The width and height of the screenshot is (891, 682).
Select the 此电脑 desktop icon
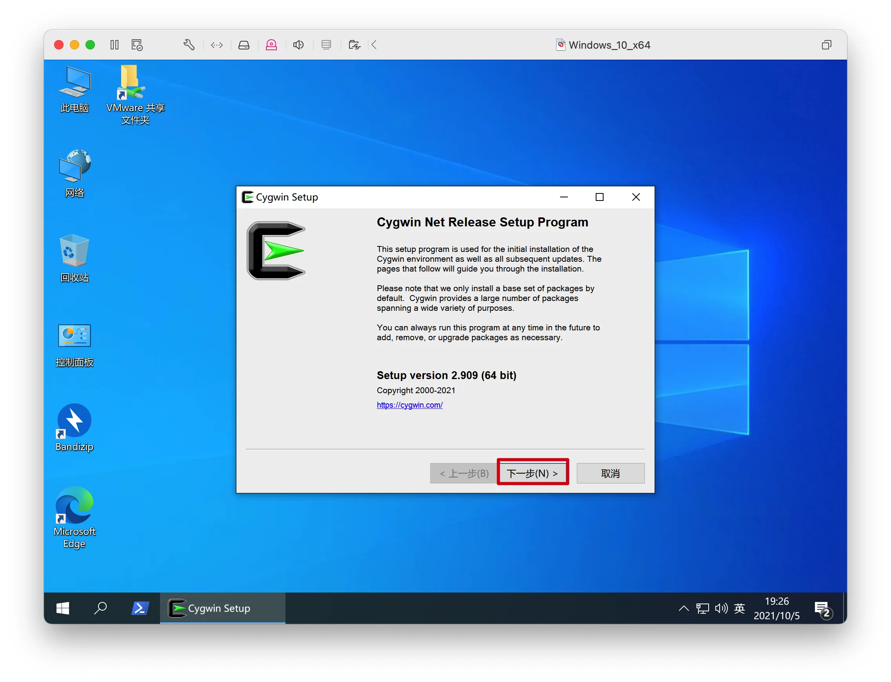click(x=74, y=90)
